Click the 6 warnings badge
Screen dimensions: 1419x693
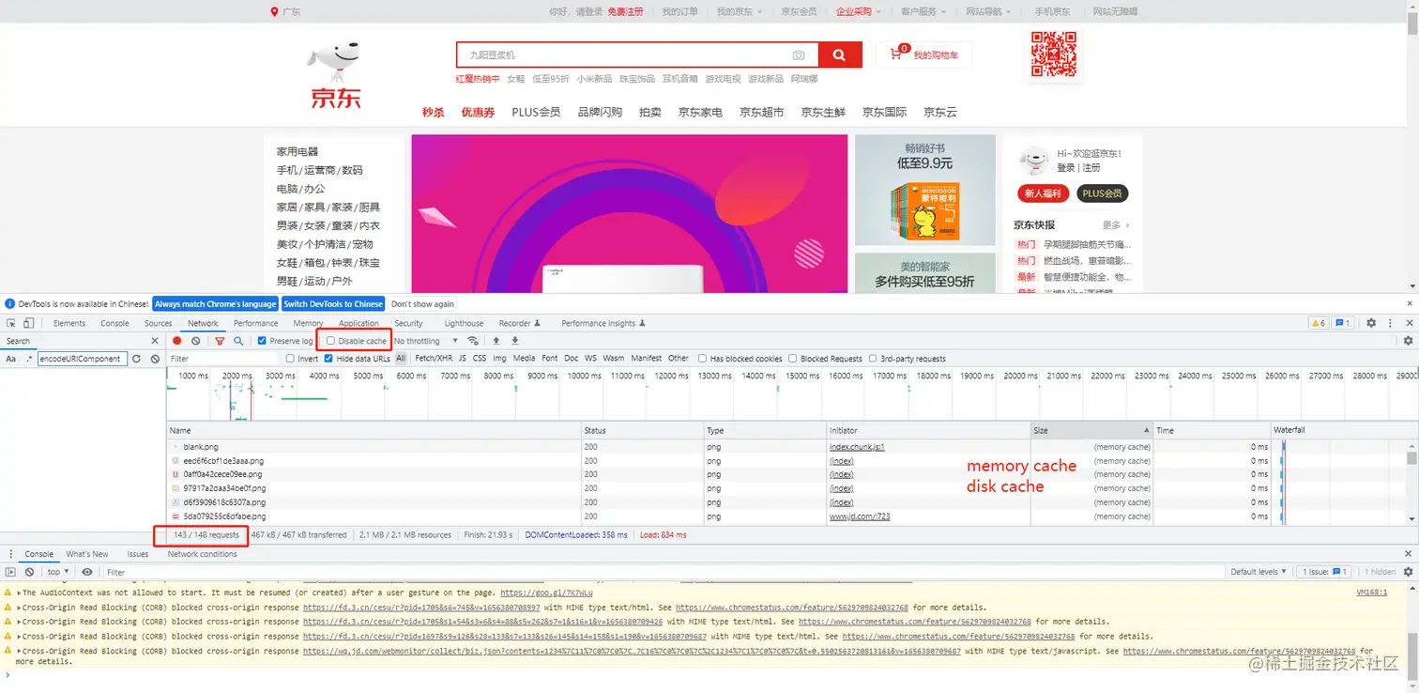(x=1319, y=323)
